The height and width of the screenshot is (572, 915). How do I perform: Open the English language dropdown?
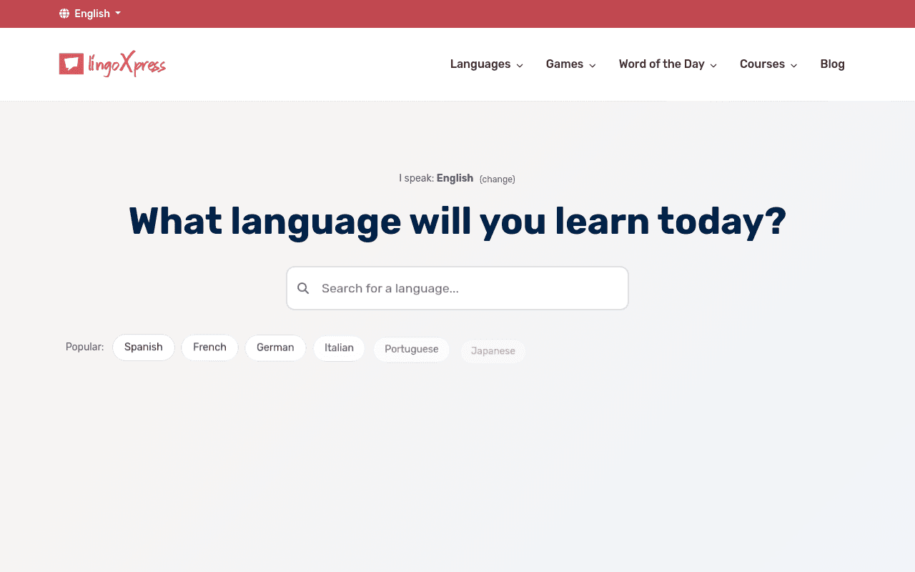coord(90,14)
